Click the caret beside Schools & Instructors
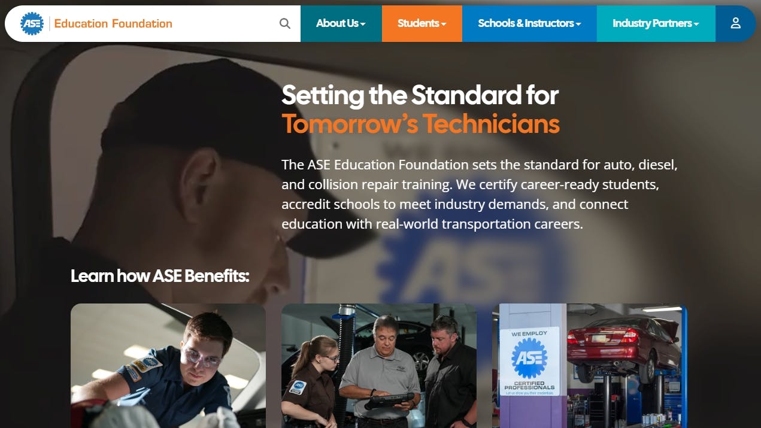 pyautogui.click(x=578, y=25)
